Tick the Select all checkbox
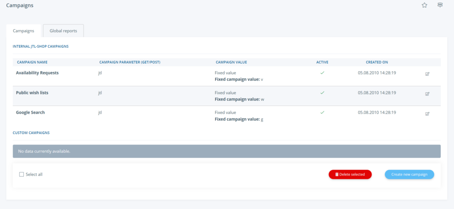The height and width of the screenshot is (209, 454). coord(21,175)
